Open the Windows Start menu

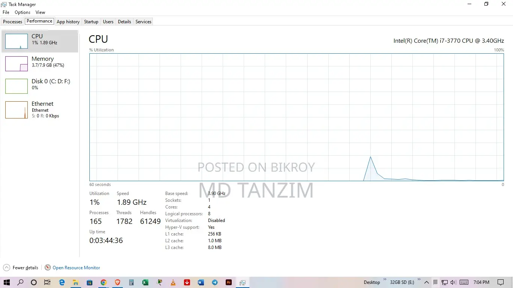click(x=7, y=282)
